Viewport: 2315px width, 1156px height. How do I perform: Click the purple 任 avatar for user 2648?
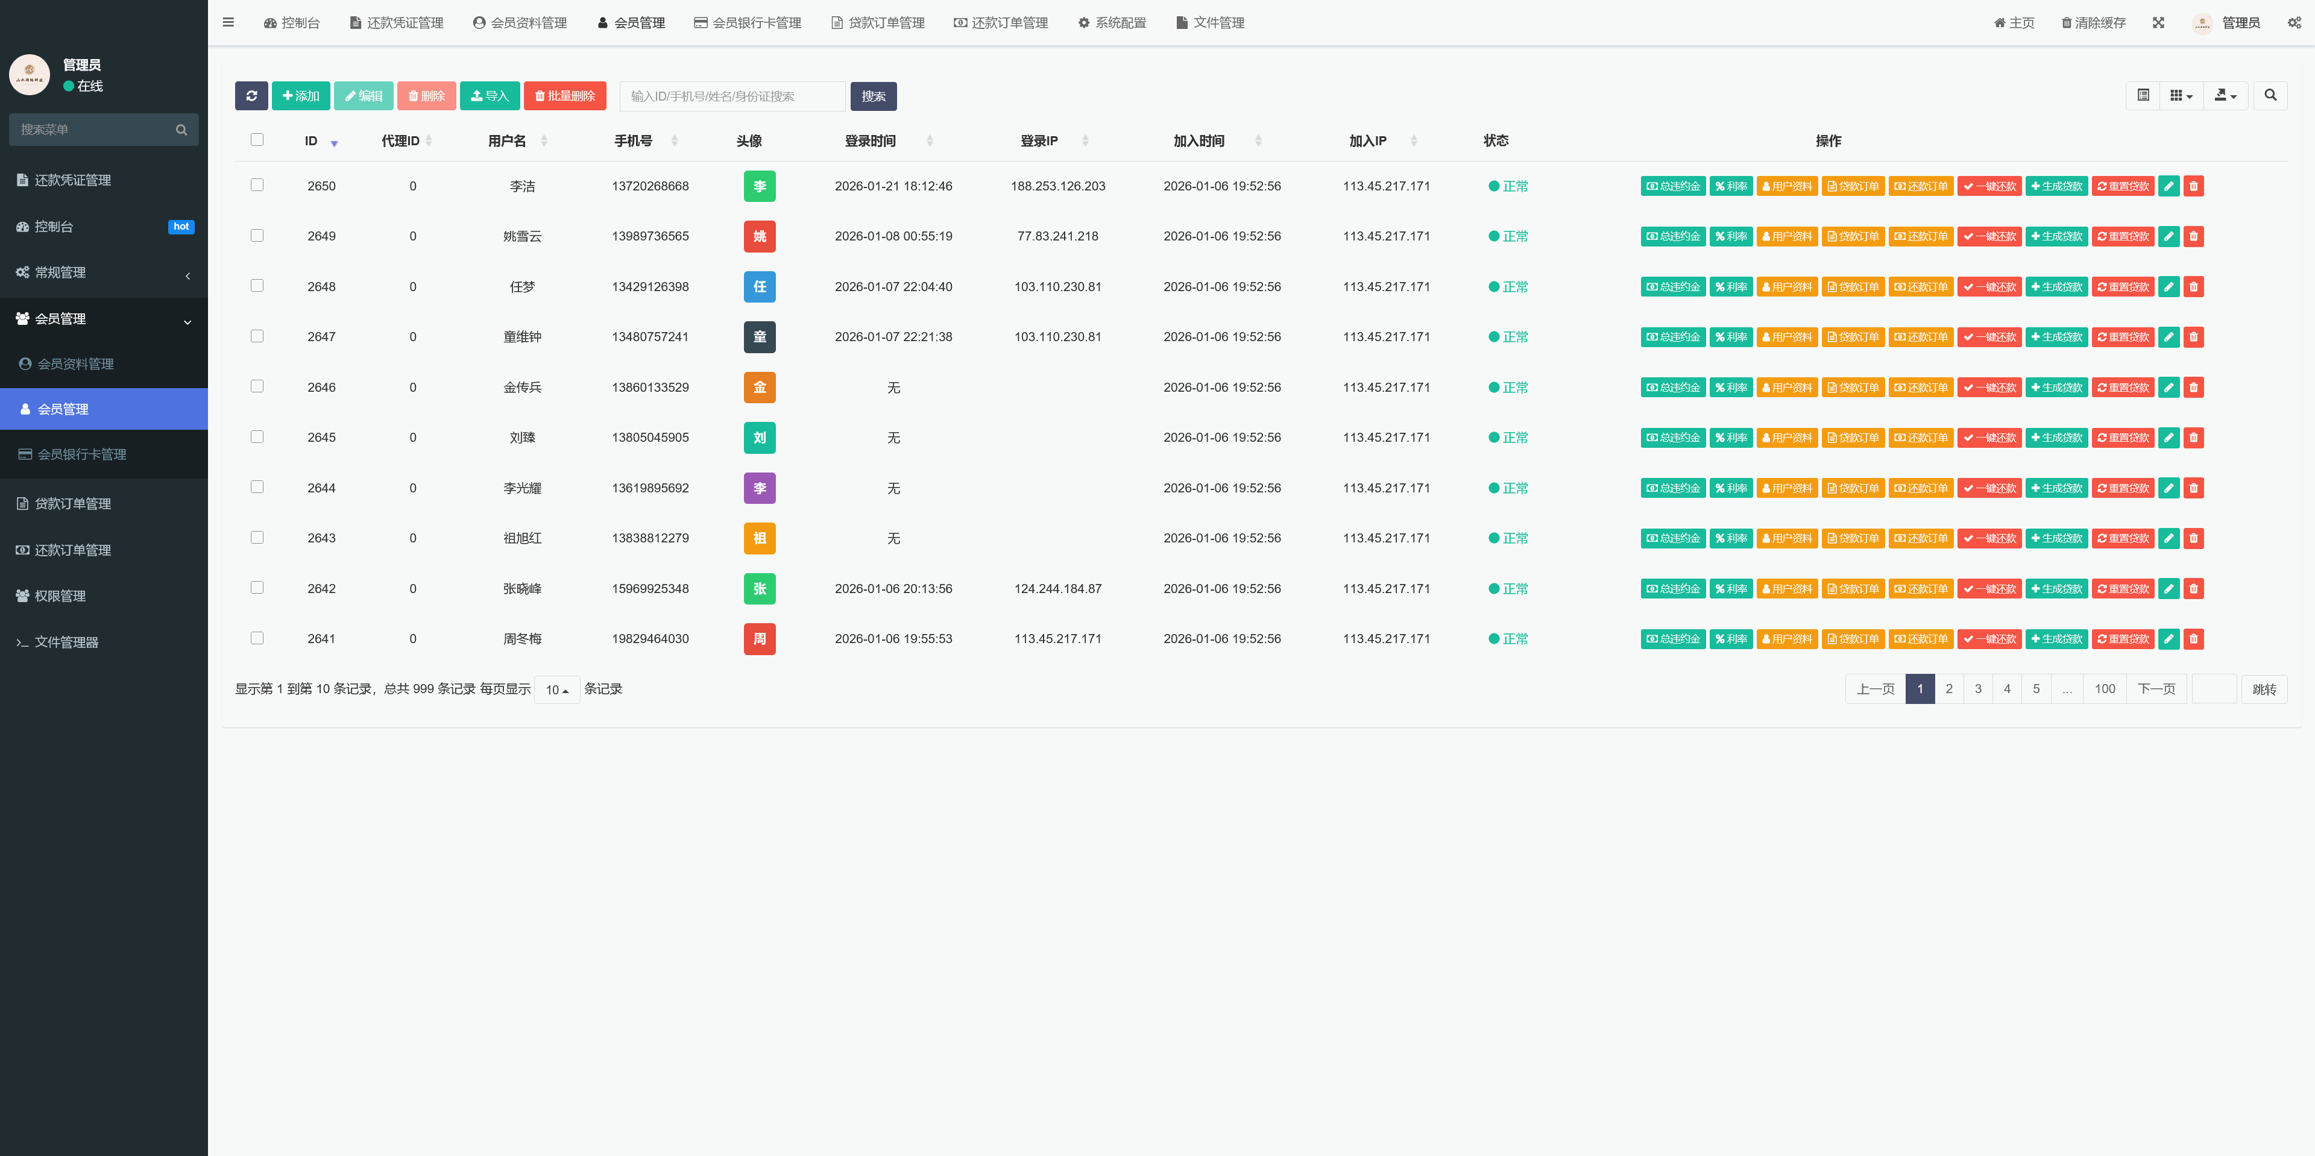760,286
